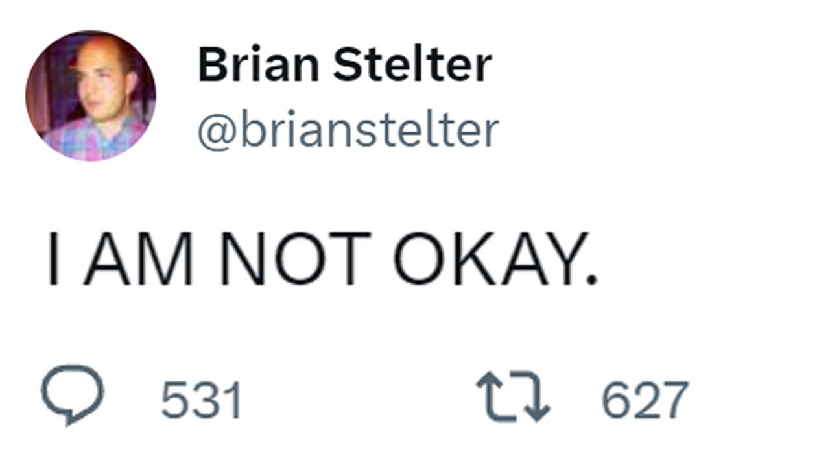Click the period ending the tweet text
830x467 pixels.
click(591, 280)
